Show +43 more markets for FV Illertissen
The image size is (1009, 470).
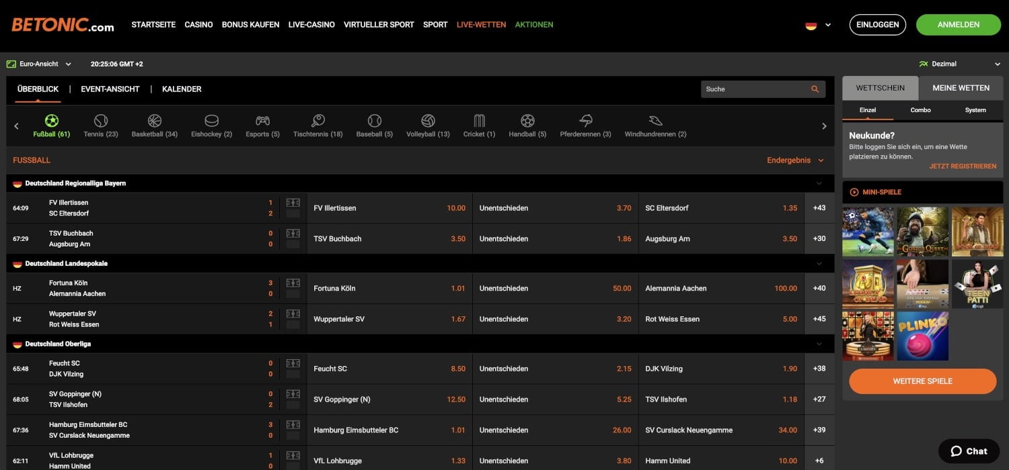tap(819, 208)
